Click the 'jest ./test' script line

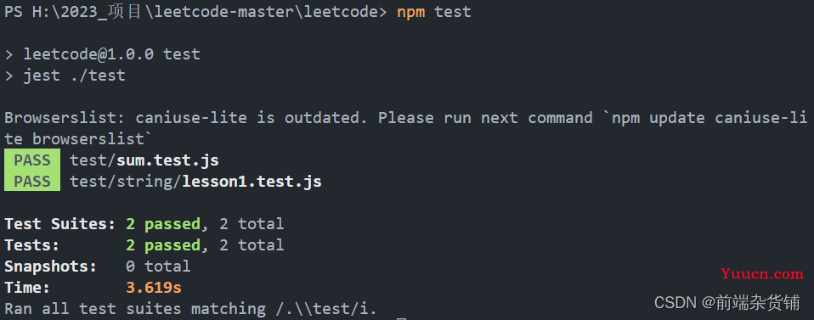click(74, 76)
